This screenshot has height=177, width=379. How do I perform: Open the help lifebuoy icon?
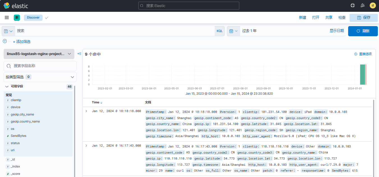pos(353,6)
